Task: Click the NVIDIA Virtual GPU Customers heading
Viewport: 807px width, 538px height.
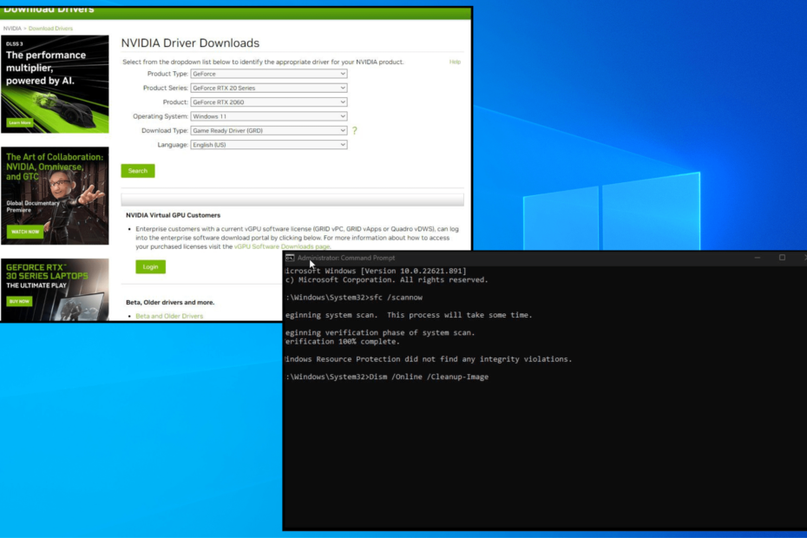Action: pyautogui.click(x=173, y=215)
